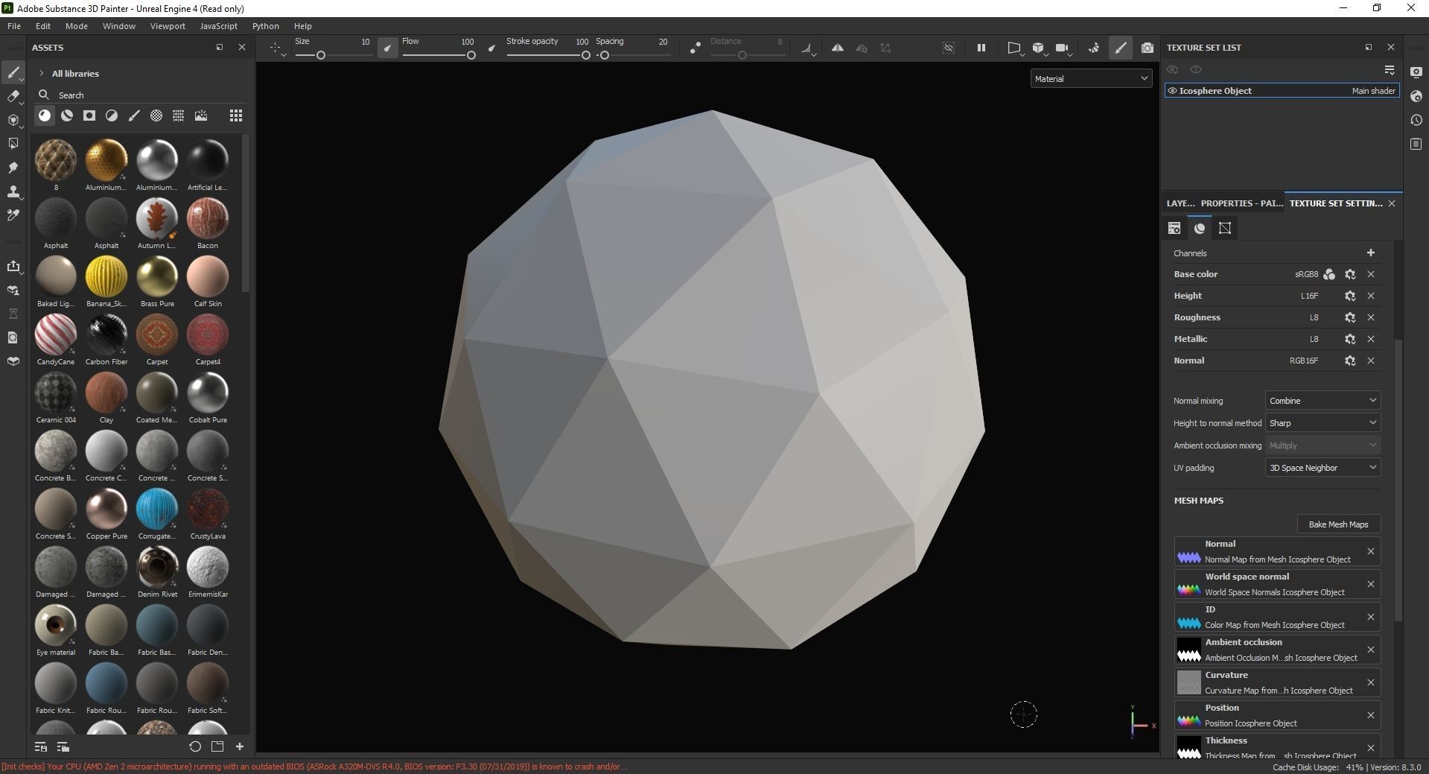The height and width of the screenshot is (774, 1429).
Task: Click Bake Mesh Maps button
Action: pyautogui.click(x=1338, y=524)
